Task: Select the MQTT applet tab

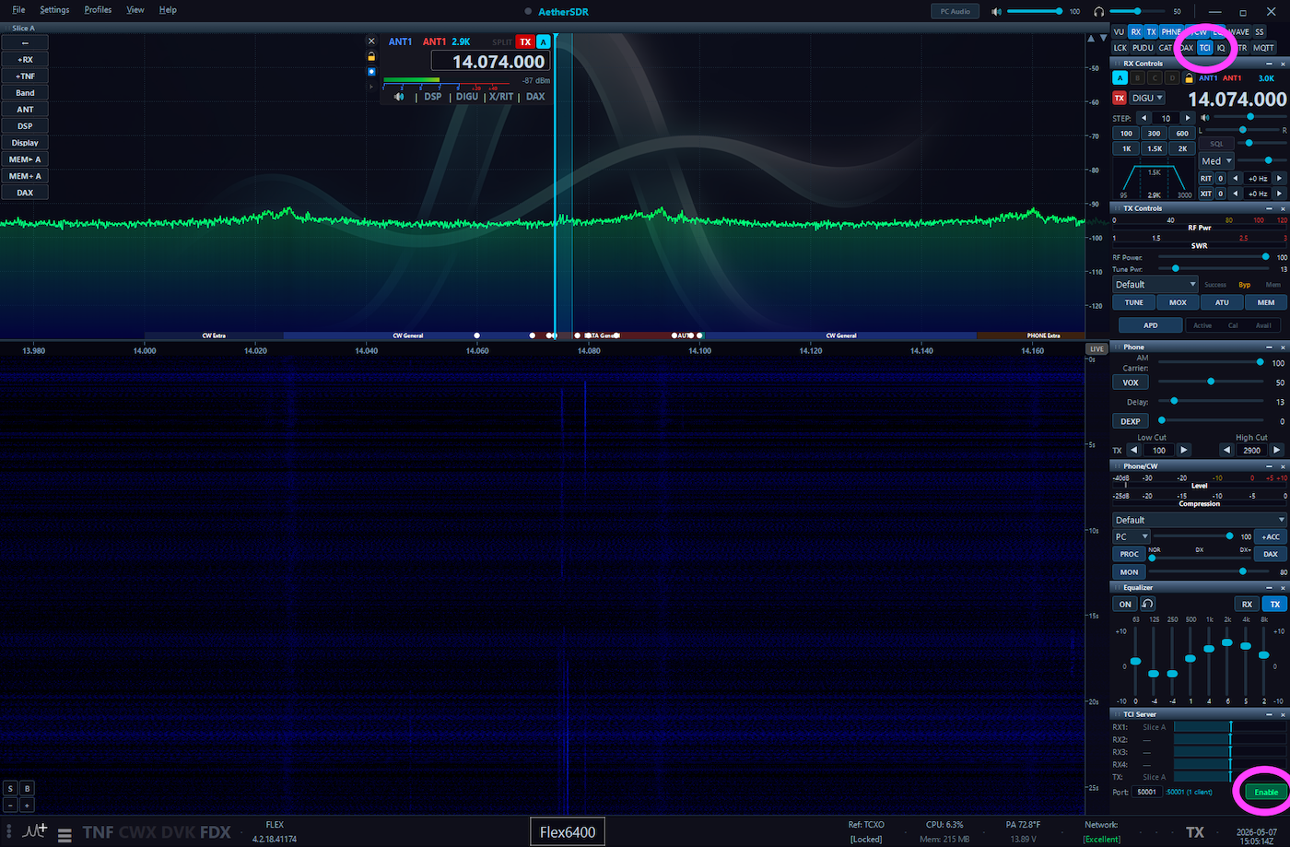Action: pyautogui.click(x=1263, y=48)
